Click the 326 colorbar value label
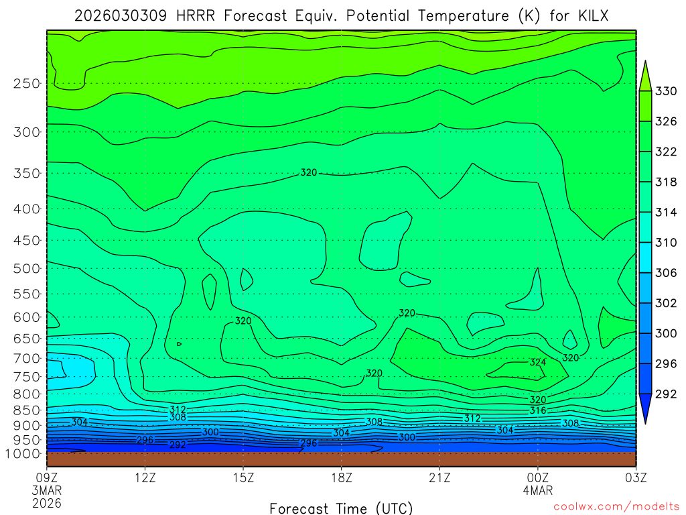This screenshot has width=686, height=515. [666, 121]
